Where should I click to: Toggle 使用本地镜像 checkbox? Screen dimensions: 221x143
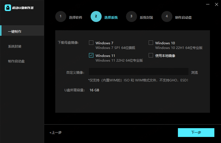[151, 55]
